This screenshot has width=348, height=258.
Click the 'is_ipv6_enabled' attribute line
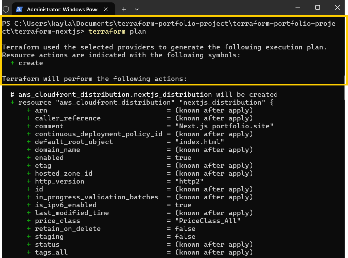pos(109,205)
